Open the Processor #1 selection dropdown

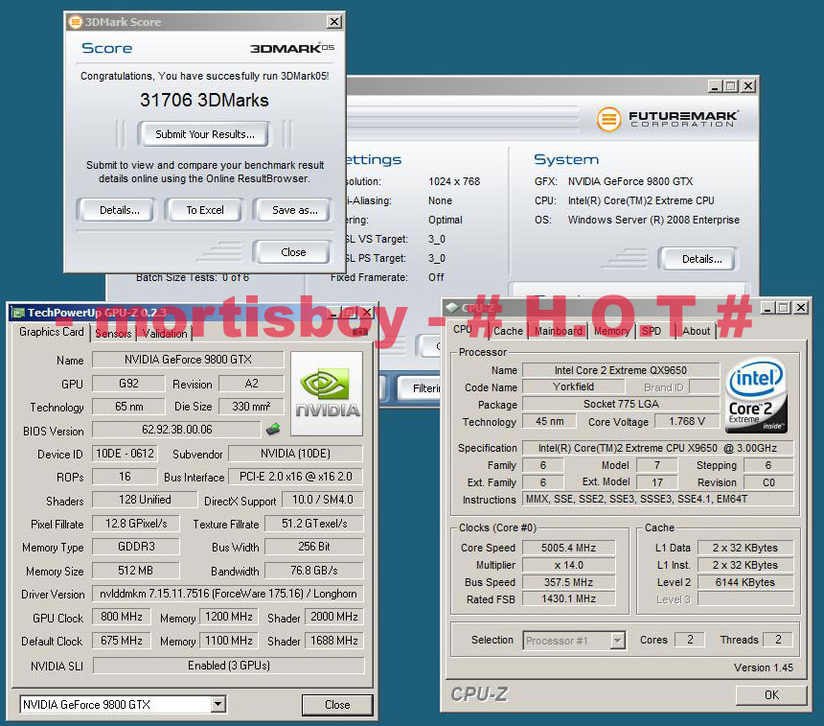pyautogui.click(x=618, y=641)
